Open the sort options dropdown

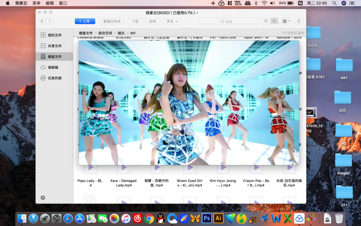coord(287,21)
